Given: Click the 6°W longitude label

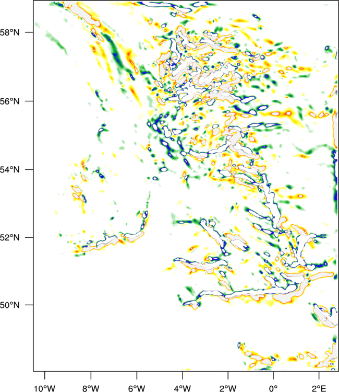Looking at the screenshot, I should [x=137, y=388].
